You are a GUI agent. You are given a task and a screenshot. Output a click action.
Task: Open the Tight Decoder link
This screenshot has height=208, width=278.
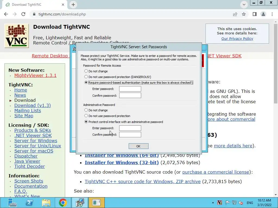click(x=29, y=167)
